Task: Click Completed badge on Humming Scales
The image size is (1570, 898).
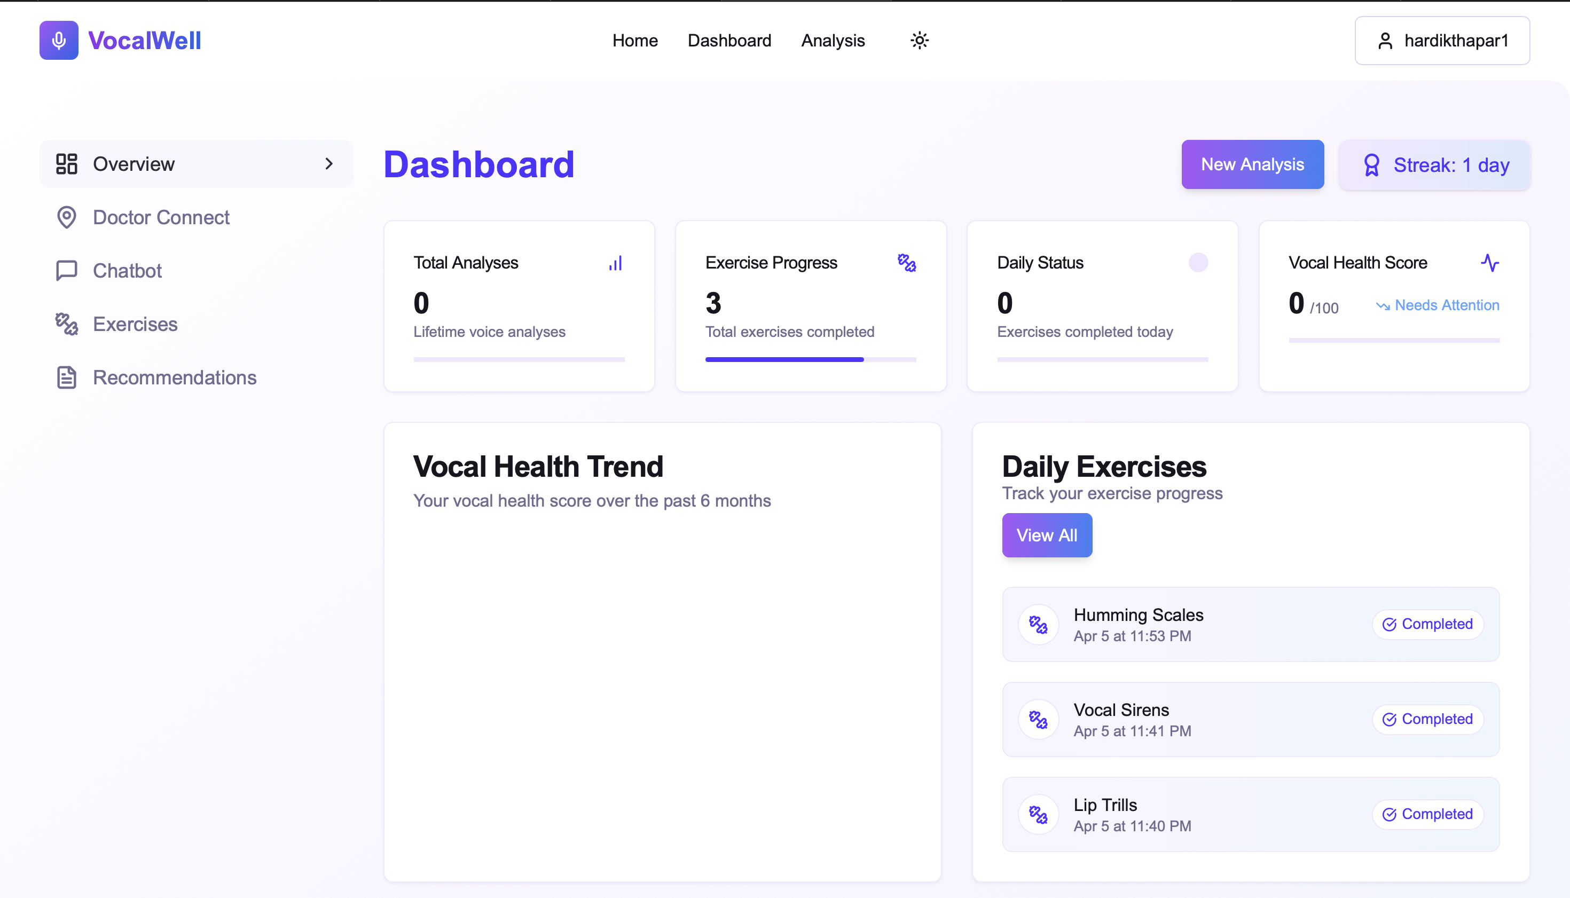Action: pyautogui.click(x=1427, y=624)
